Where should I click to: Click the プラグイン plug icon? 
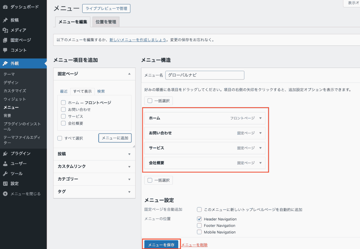(x=5, y=153)
